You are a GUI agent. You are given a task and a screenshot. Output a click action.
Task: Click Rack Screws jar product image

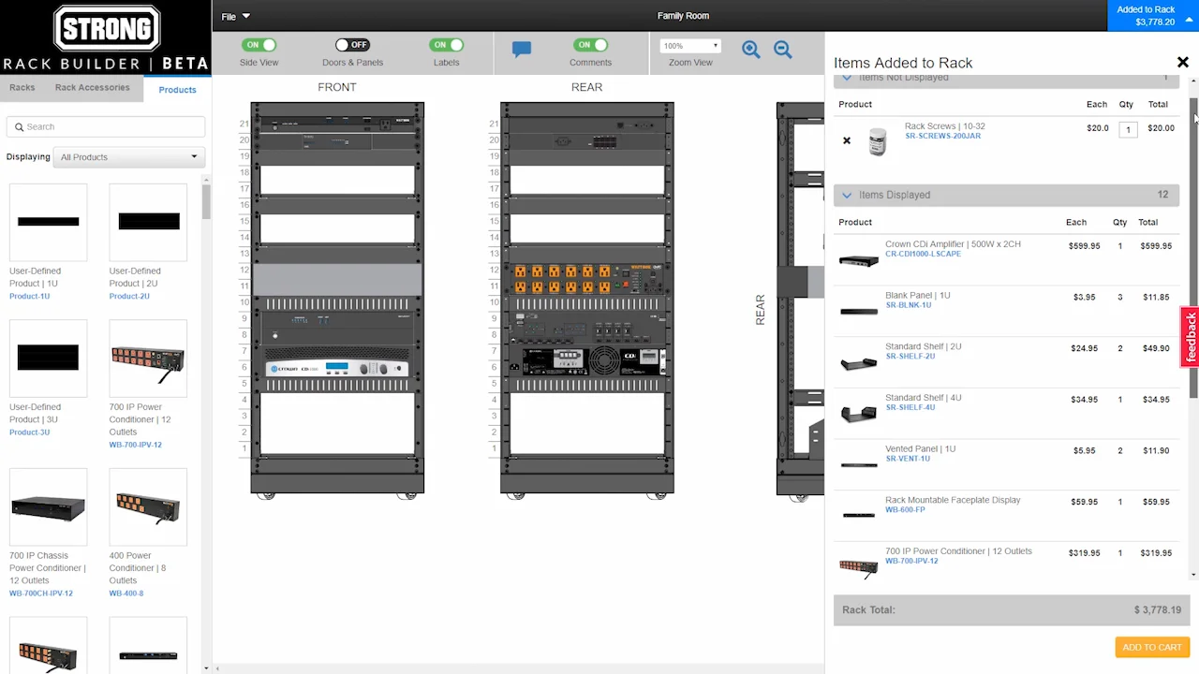[877, 141]
